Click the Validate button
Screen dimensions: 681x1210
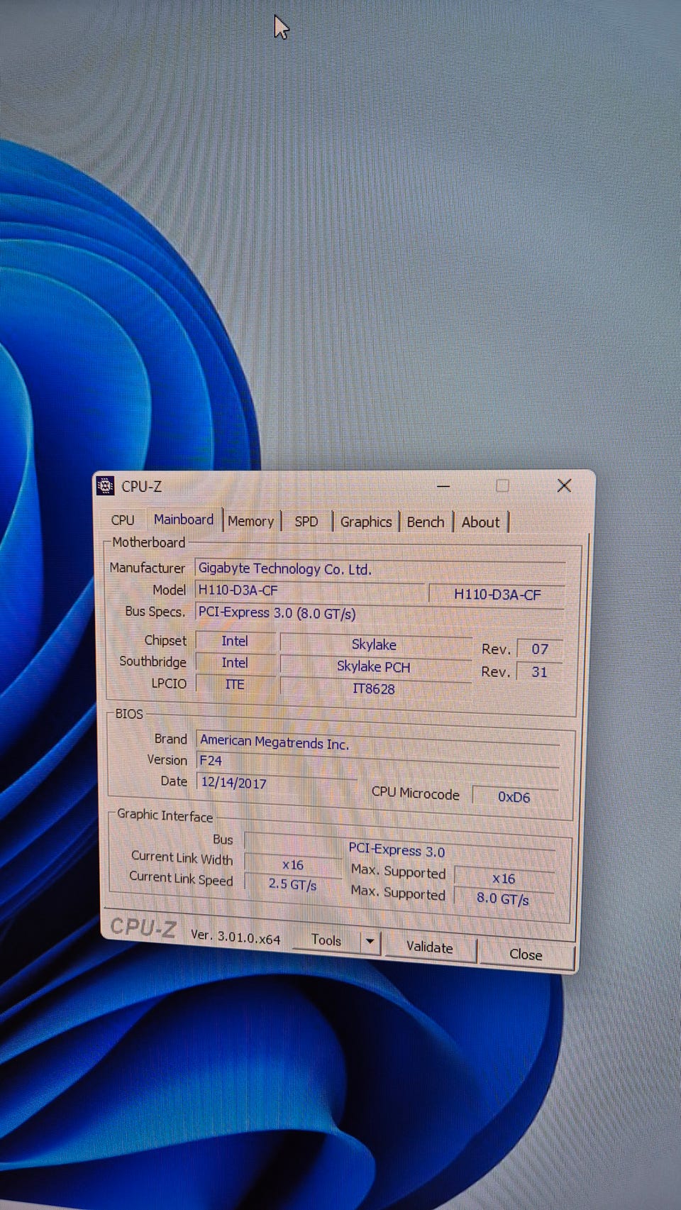(x=430, y=947)
